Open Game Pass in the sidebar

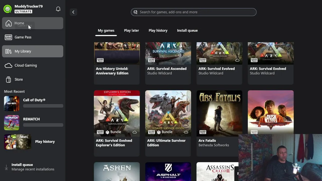33,37
